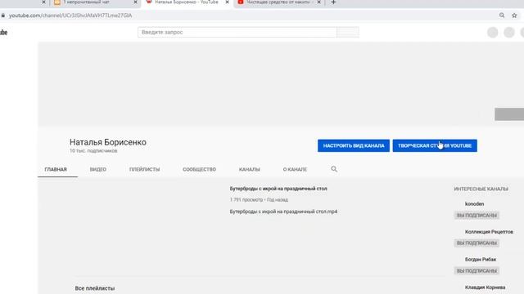The height and width of the screenshot is (294, 524).
Task: Switch to the Чистящее средство browser tab
Action: pos(278,2)
